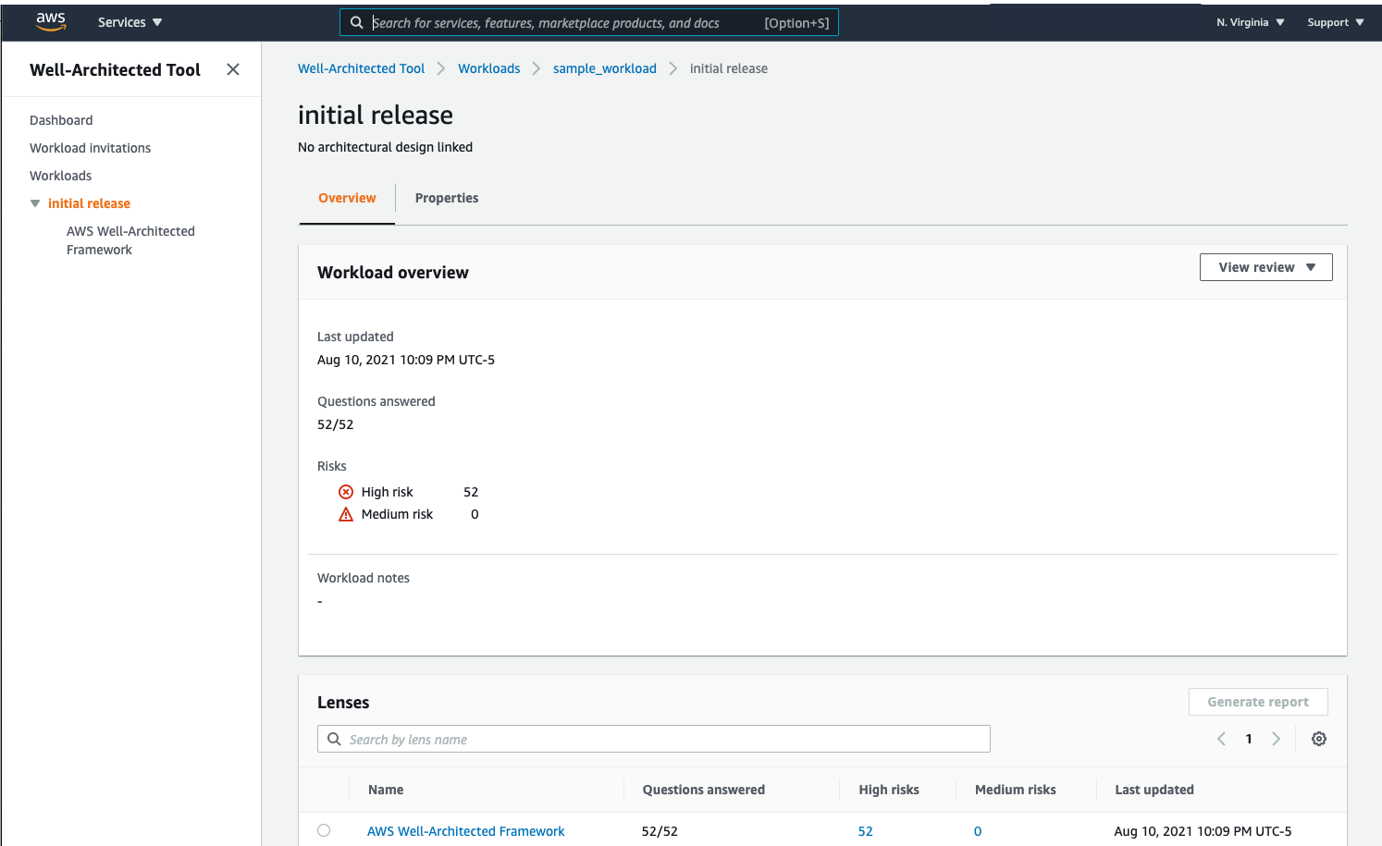Click the '52/52' cell in lenses table
1382x846 pixels.
coord(660,831)
